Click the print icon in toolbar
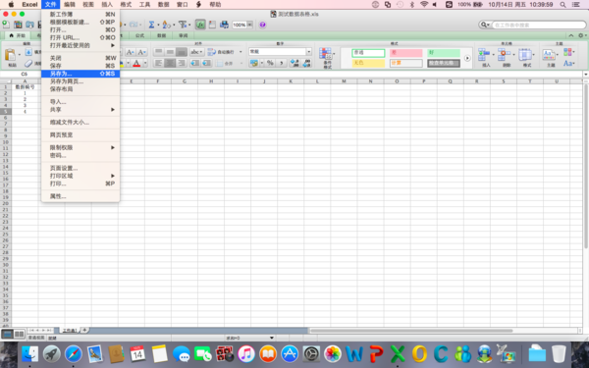Viewport: 589px width, 368px height. (224, 25)
